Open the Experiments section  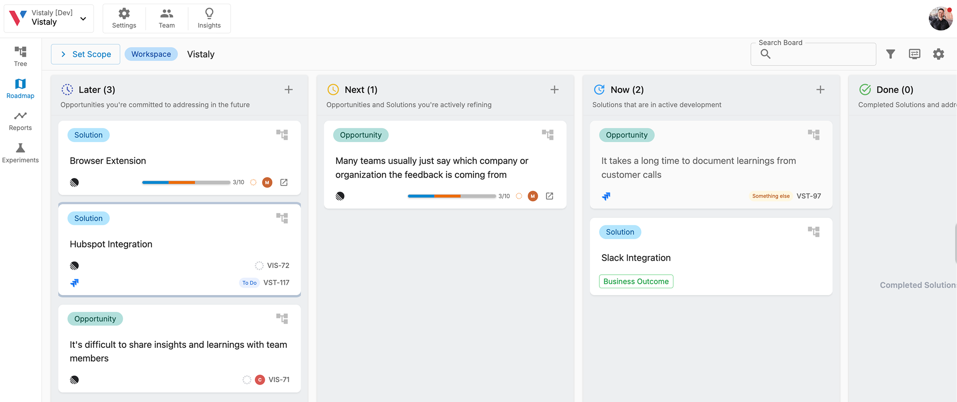point(20,152)
